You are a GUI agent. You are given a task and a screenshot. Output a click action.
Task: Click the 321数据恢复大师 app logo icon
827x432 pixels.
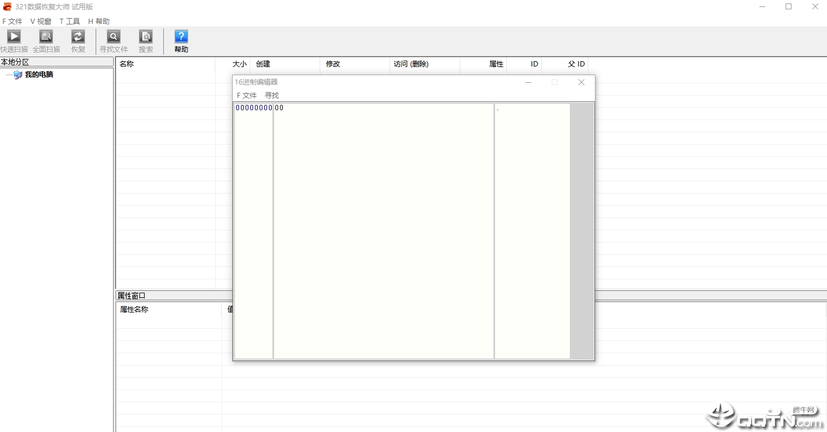click(x=7, y=7)
